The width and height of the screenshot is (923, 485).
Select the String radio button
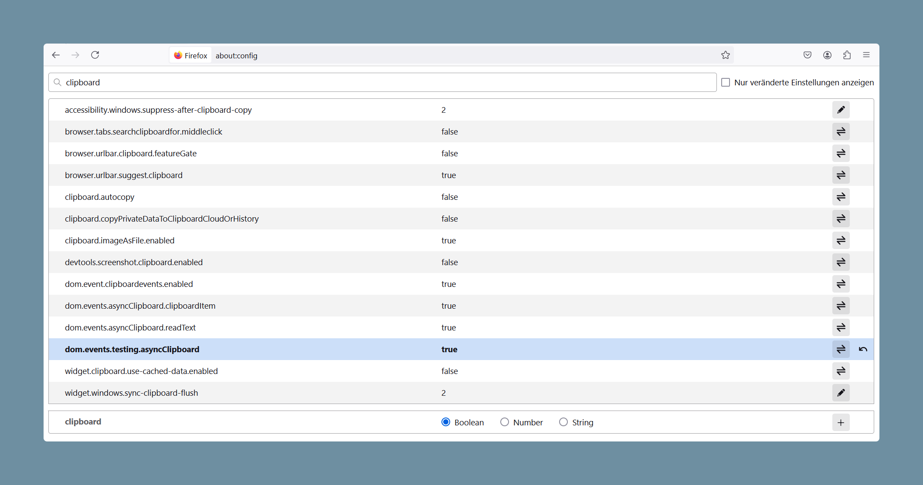point(563,422)
